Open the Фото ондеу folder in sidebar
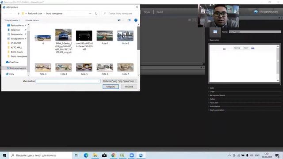The image size is (283, 159). click(17, 52)
